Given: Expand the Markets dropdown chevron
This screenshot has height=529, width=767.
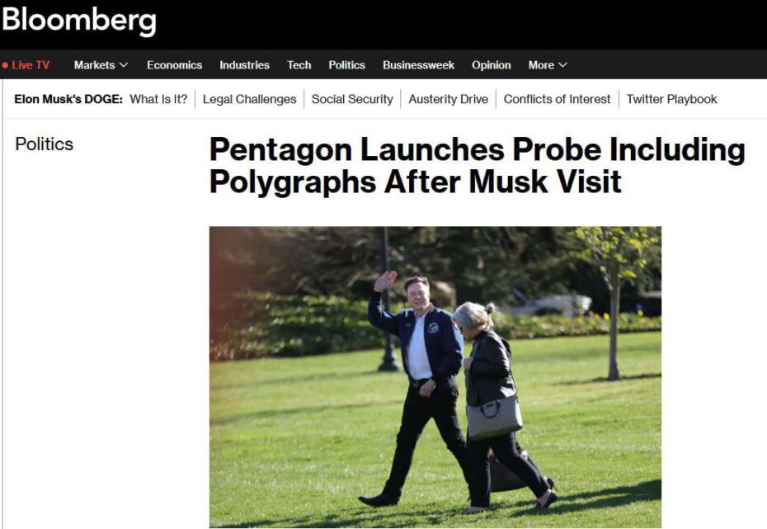Looking at the screenshot, I should pyautogui.click(x=124, y=65).
